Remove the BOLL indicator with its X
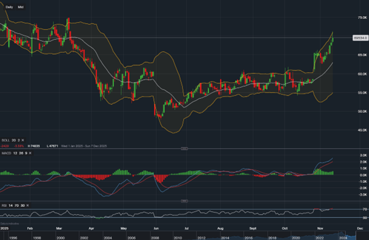The width and height of the screenshot is (369, 240). tap(23, 141)
